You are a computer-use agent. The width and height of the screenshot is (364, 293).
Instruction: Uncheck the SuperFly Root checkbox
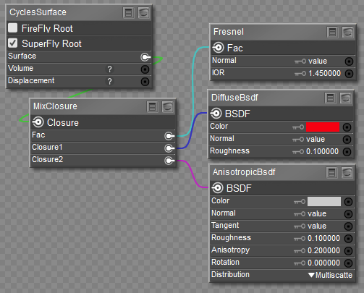(x=12, y=43)
